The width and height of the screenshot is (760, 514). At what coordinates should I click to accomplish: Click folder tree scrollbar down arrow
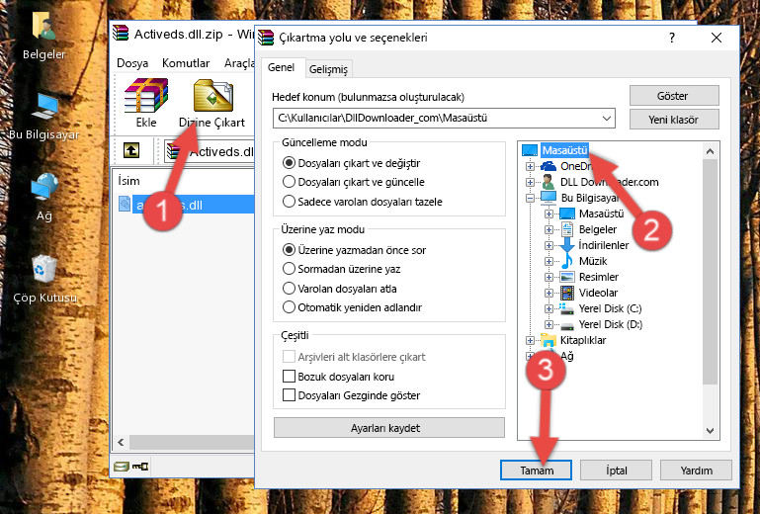[x=710, y=431]
